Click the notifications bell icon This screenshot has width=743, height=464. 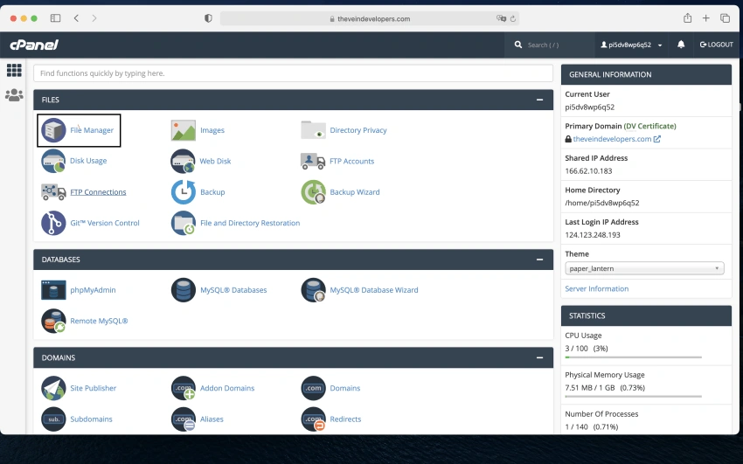click(681, 45)
